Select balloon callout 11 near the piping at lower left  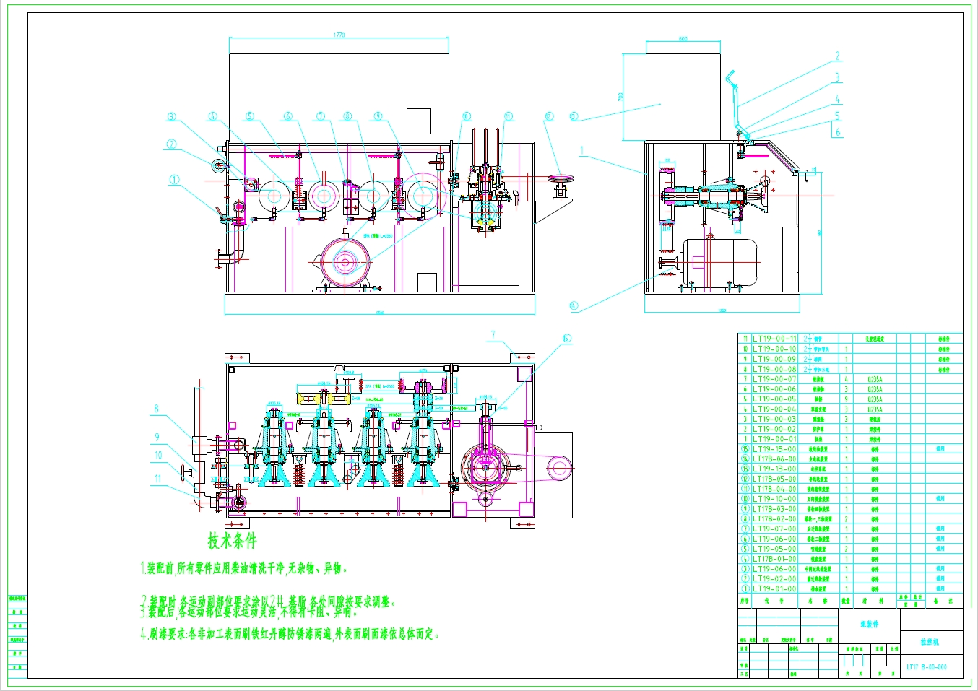tap(159, 477)
